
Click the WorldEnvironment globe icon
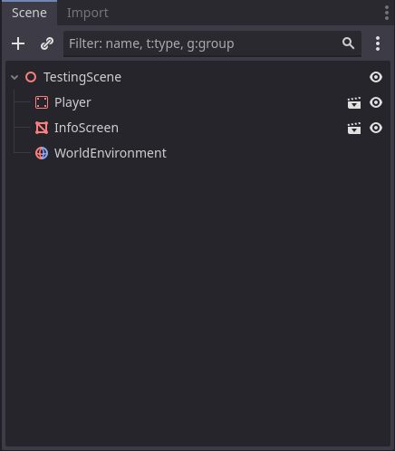point(42,153)
